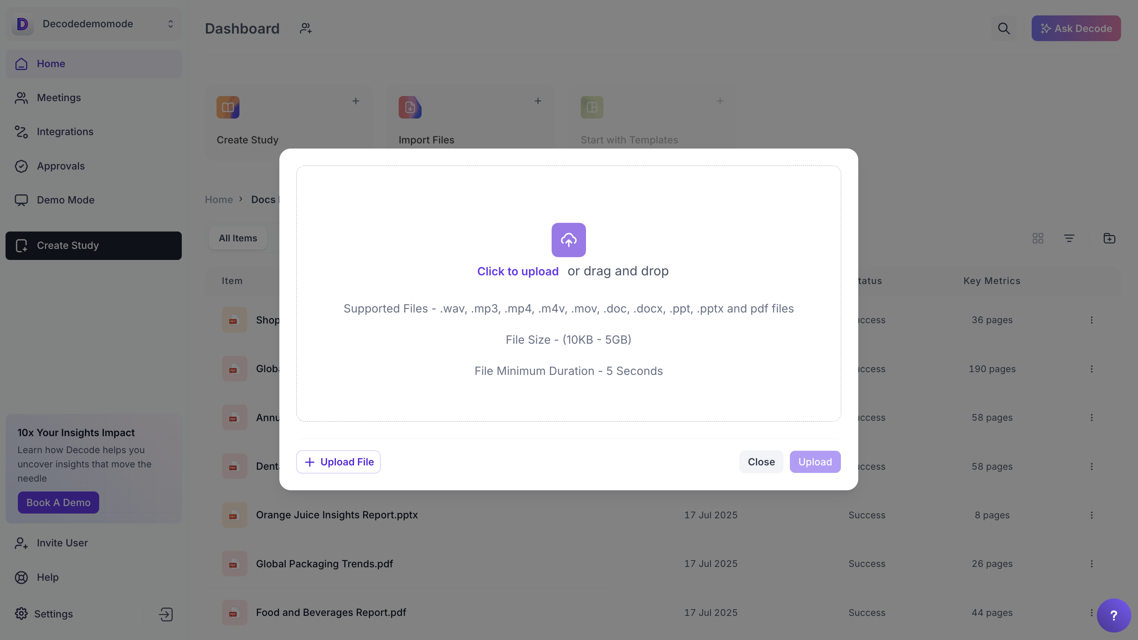Select the All Items tab
This screenshot has width=1138, height=640.
[237, 239]
